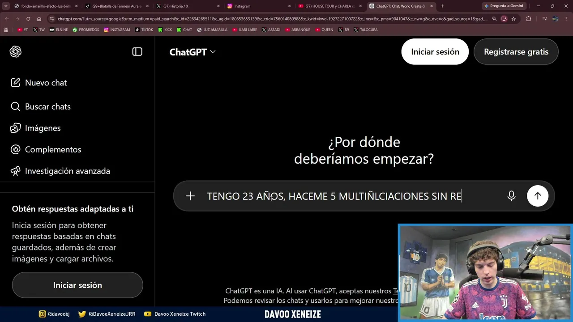Viewport: 573px width, 322px height.
Task: Click the sidebar Iniciar sesión button
Action: tap(77, 285)
